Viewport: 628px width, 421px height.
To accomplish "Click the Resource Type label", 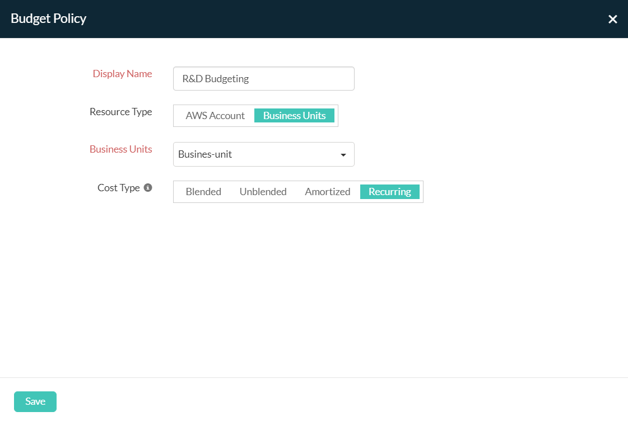I will point(120,112).
